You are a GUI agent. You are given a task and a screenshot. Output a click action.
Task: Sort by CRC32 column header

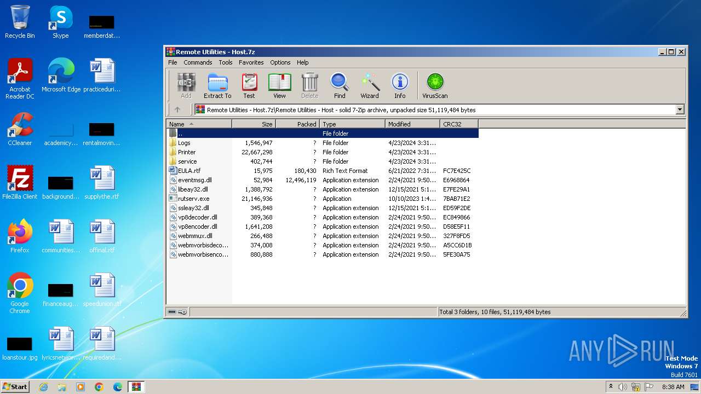(459, 124)
